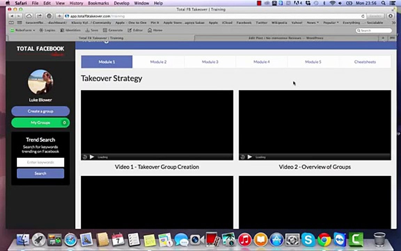Click Total Facebook logo in sidebar
This screenshot has height=251, width=401.
[x=40, y=51]
